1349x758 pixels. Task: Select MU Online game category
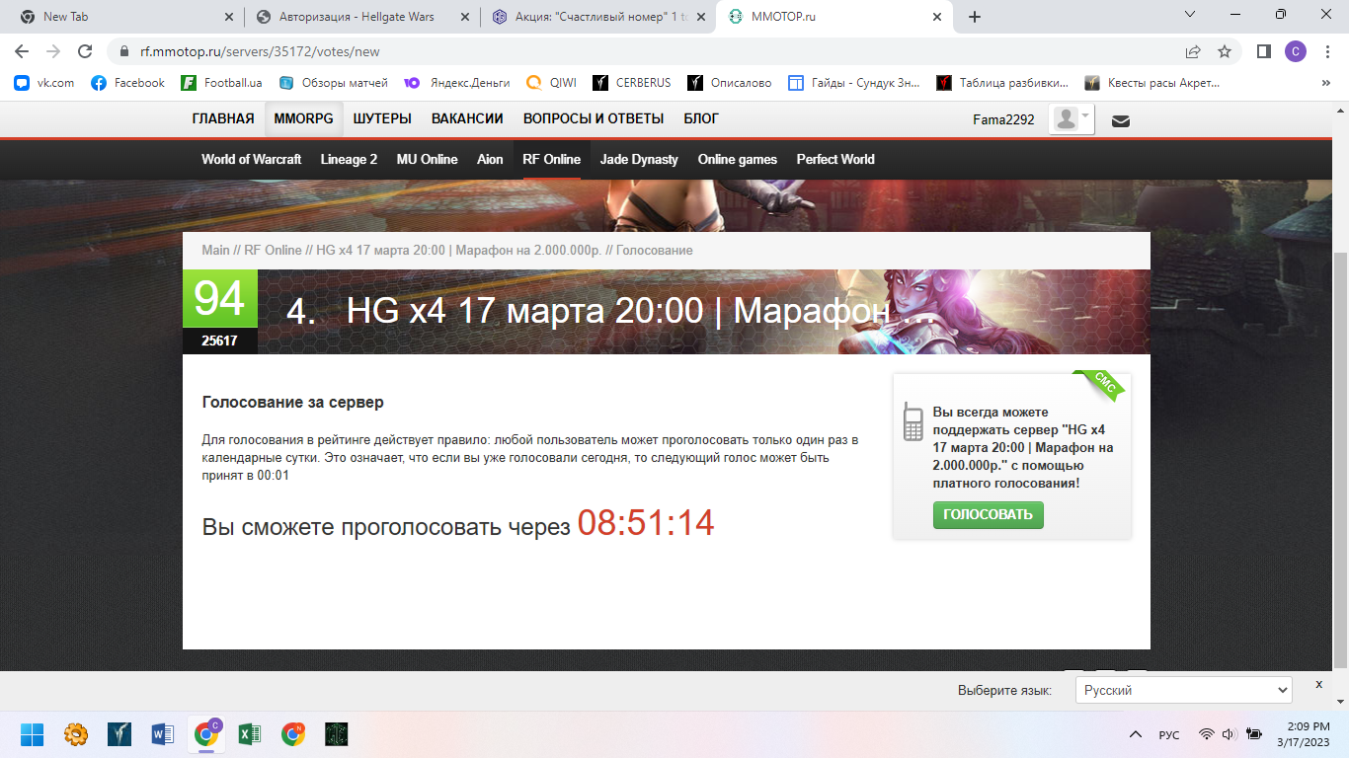click(427, 159)
